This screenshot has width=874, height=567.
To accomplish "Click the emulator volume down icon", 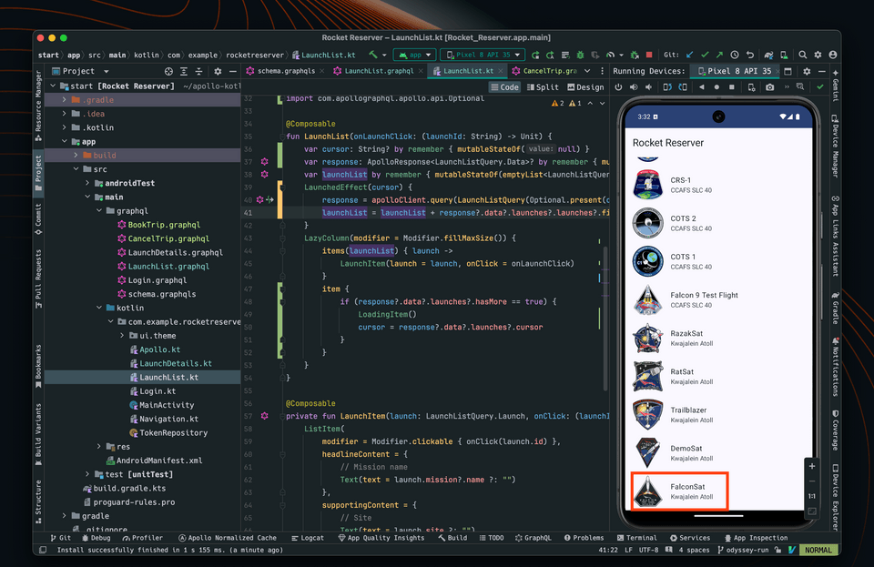I will (648, 86).
